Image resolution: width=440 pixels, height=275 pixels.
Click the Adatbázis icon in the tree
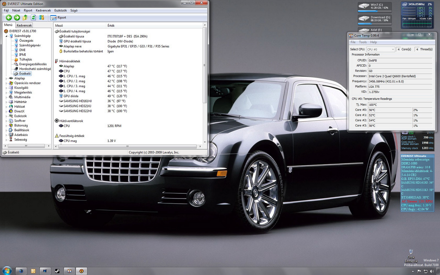(x=11, y=135)
